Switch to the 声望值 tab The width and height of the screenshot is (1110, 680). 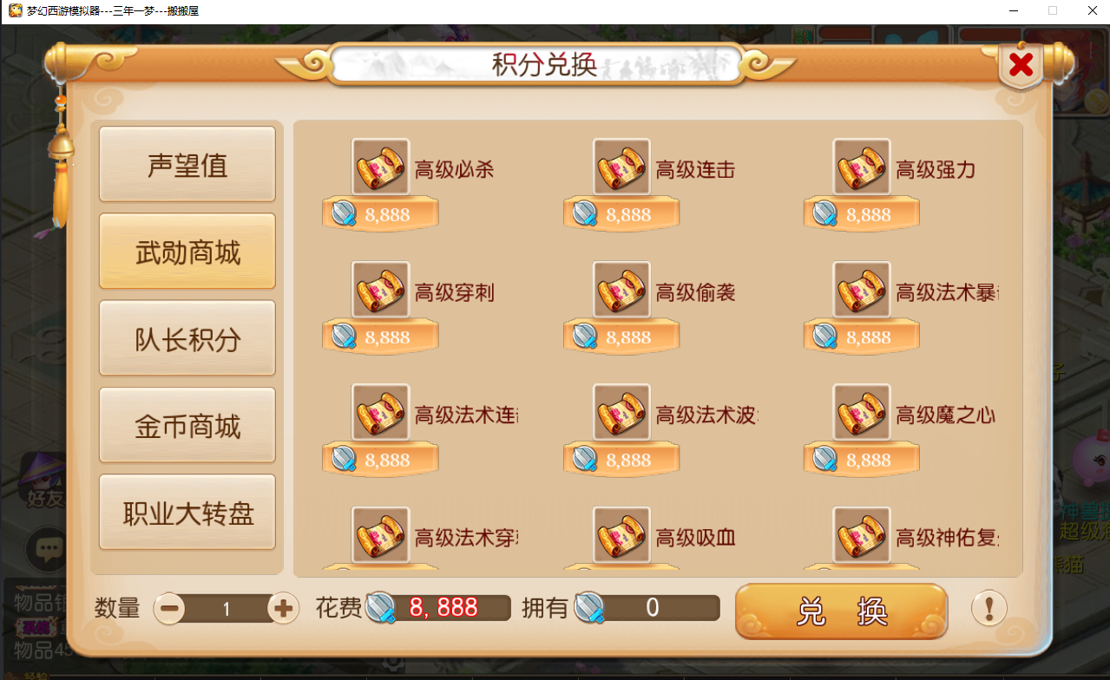tap(187, 165)
